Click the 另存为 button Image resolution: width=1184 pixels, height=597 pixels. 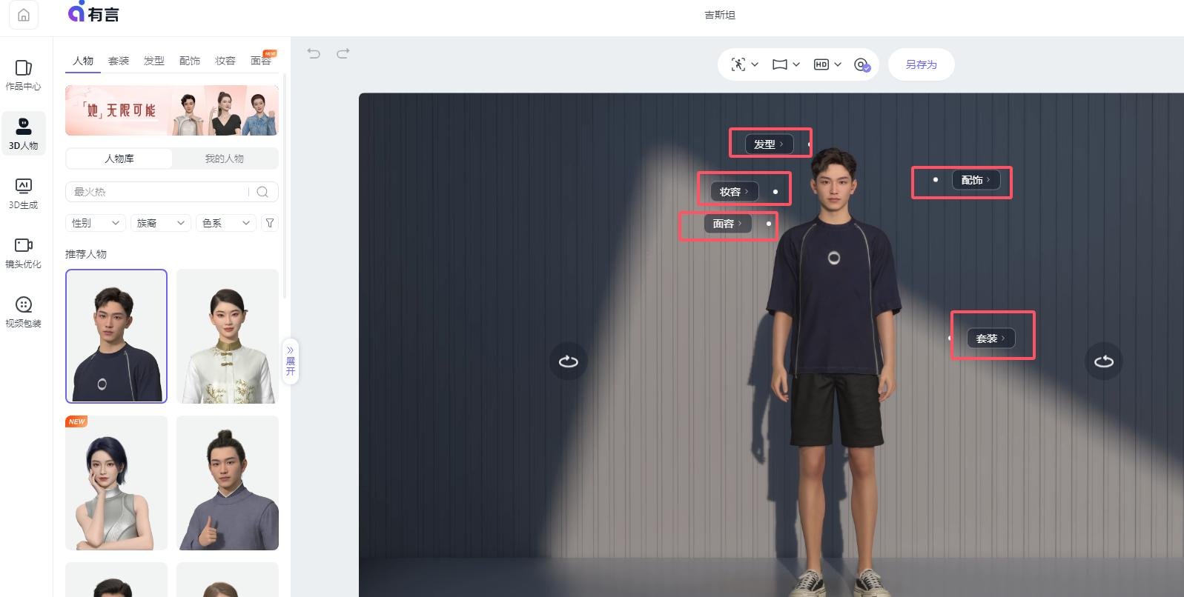point(921,64)
